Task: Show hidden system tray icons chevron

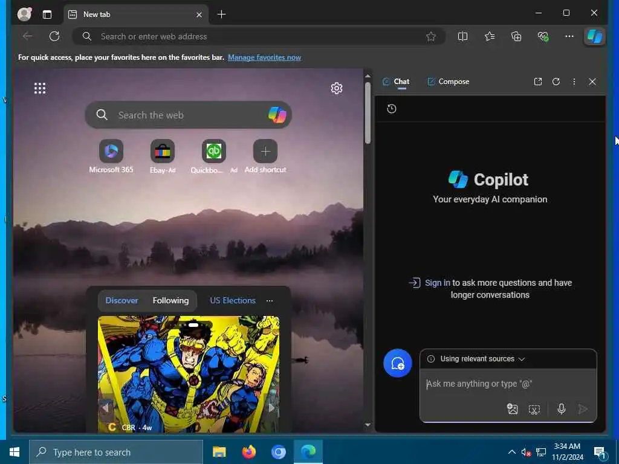Action: click(511, 452)
